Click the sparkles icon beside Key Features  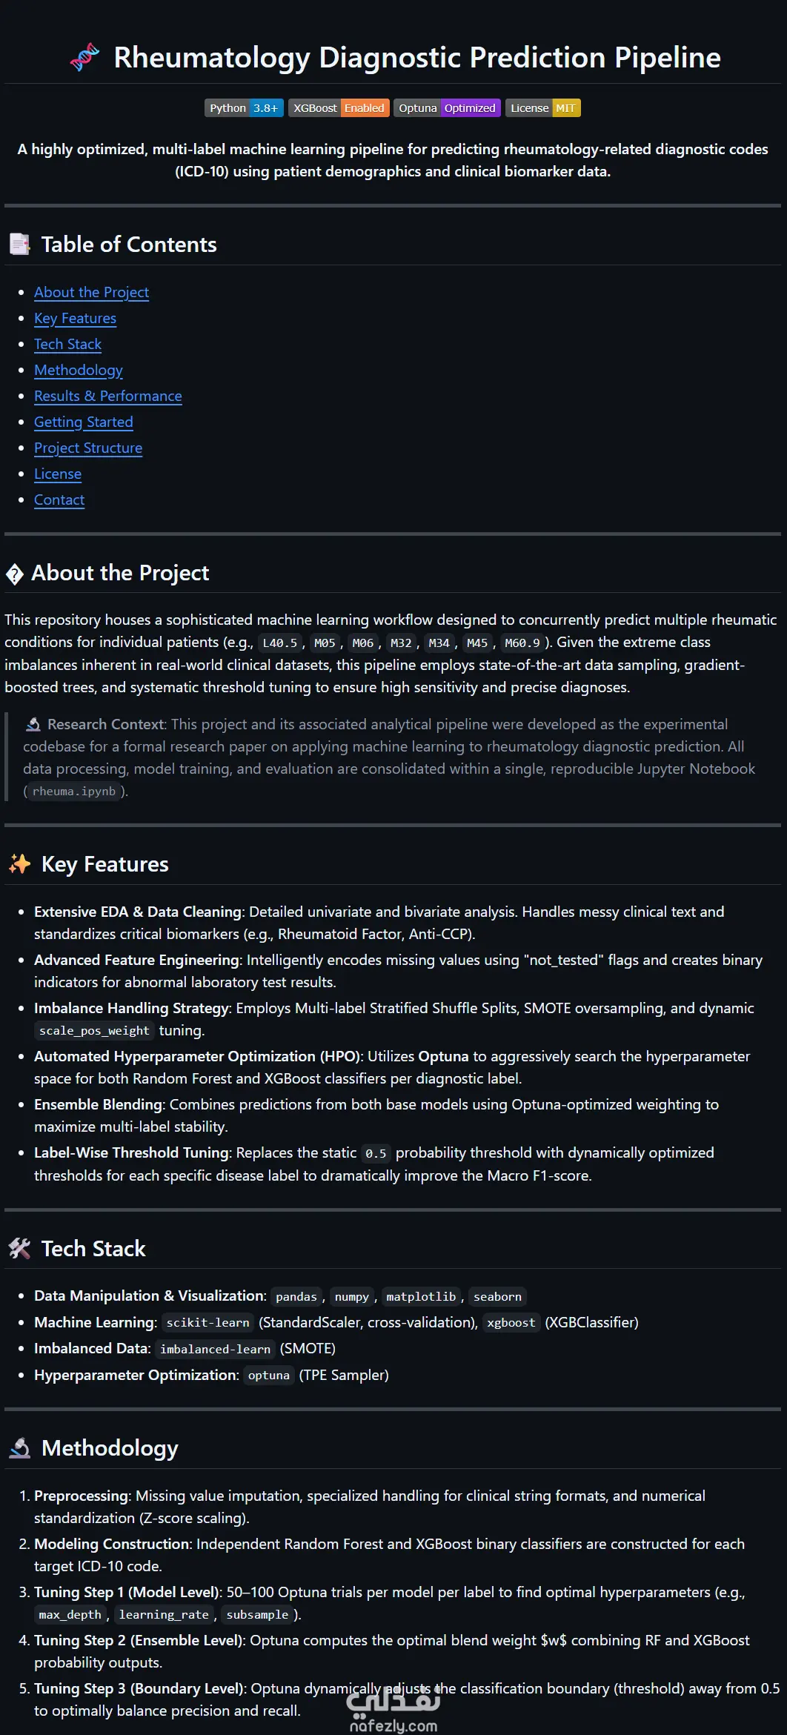coord(19,864)
